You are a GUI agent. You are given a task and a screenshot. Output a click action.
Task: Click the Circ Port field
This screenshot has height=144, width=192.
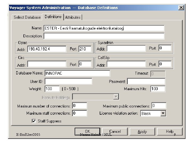(85, 64)
